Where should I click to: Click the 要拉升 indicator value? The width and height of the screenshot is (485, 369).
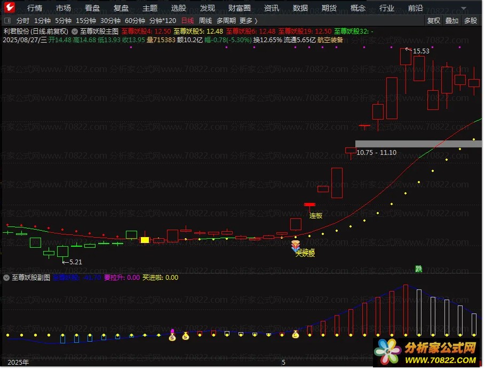122,278
